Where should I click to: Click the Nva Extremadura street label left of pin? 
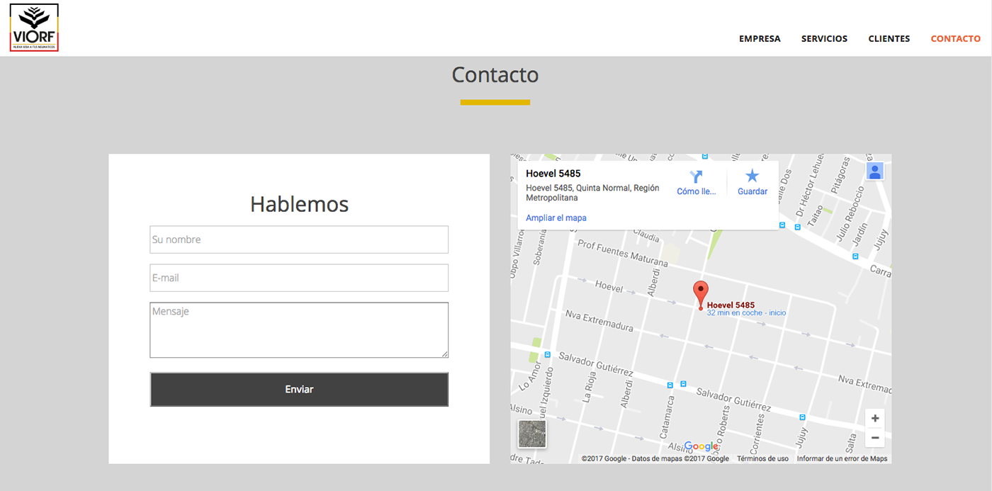[598, 320]
